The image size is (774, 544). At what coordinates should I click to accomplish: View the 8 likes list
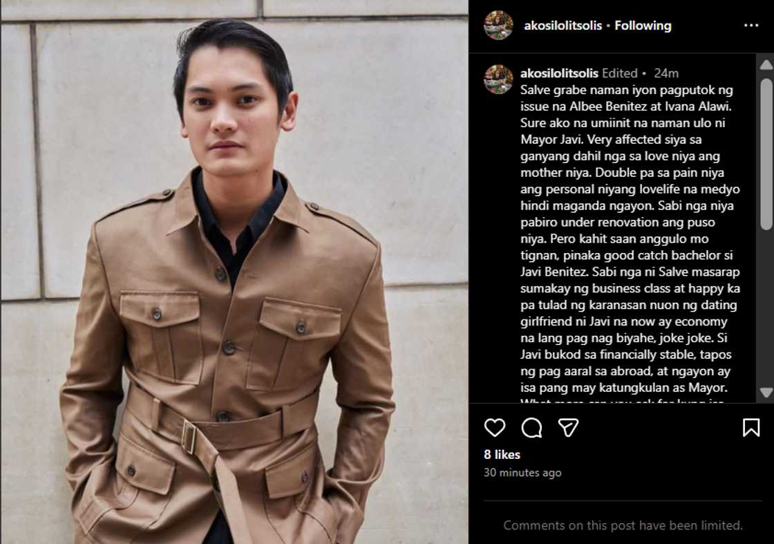(502, 455)
